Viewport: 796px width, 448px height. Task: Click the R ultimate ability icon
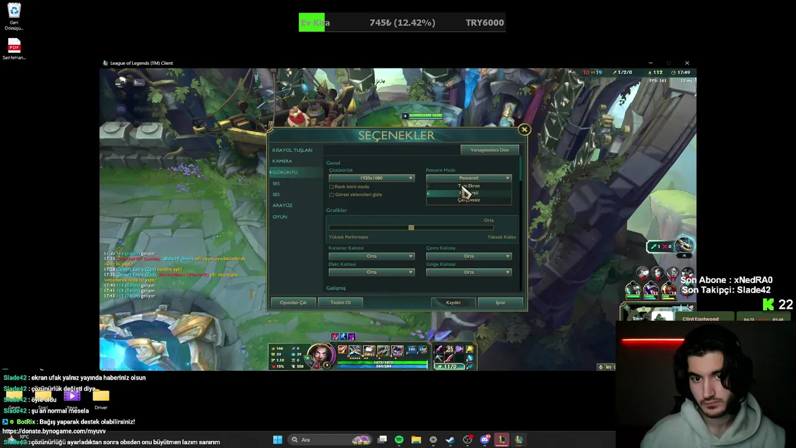coord(397,351)
